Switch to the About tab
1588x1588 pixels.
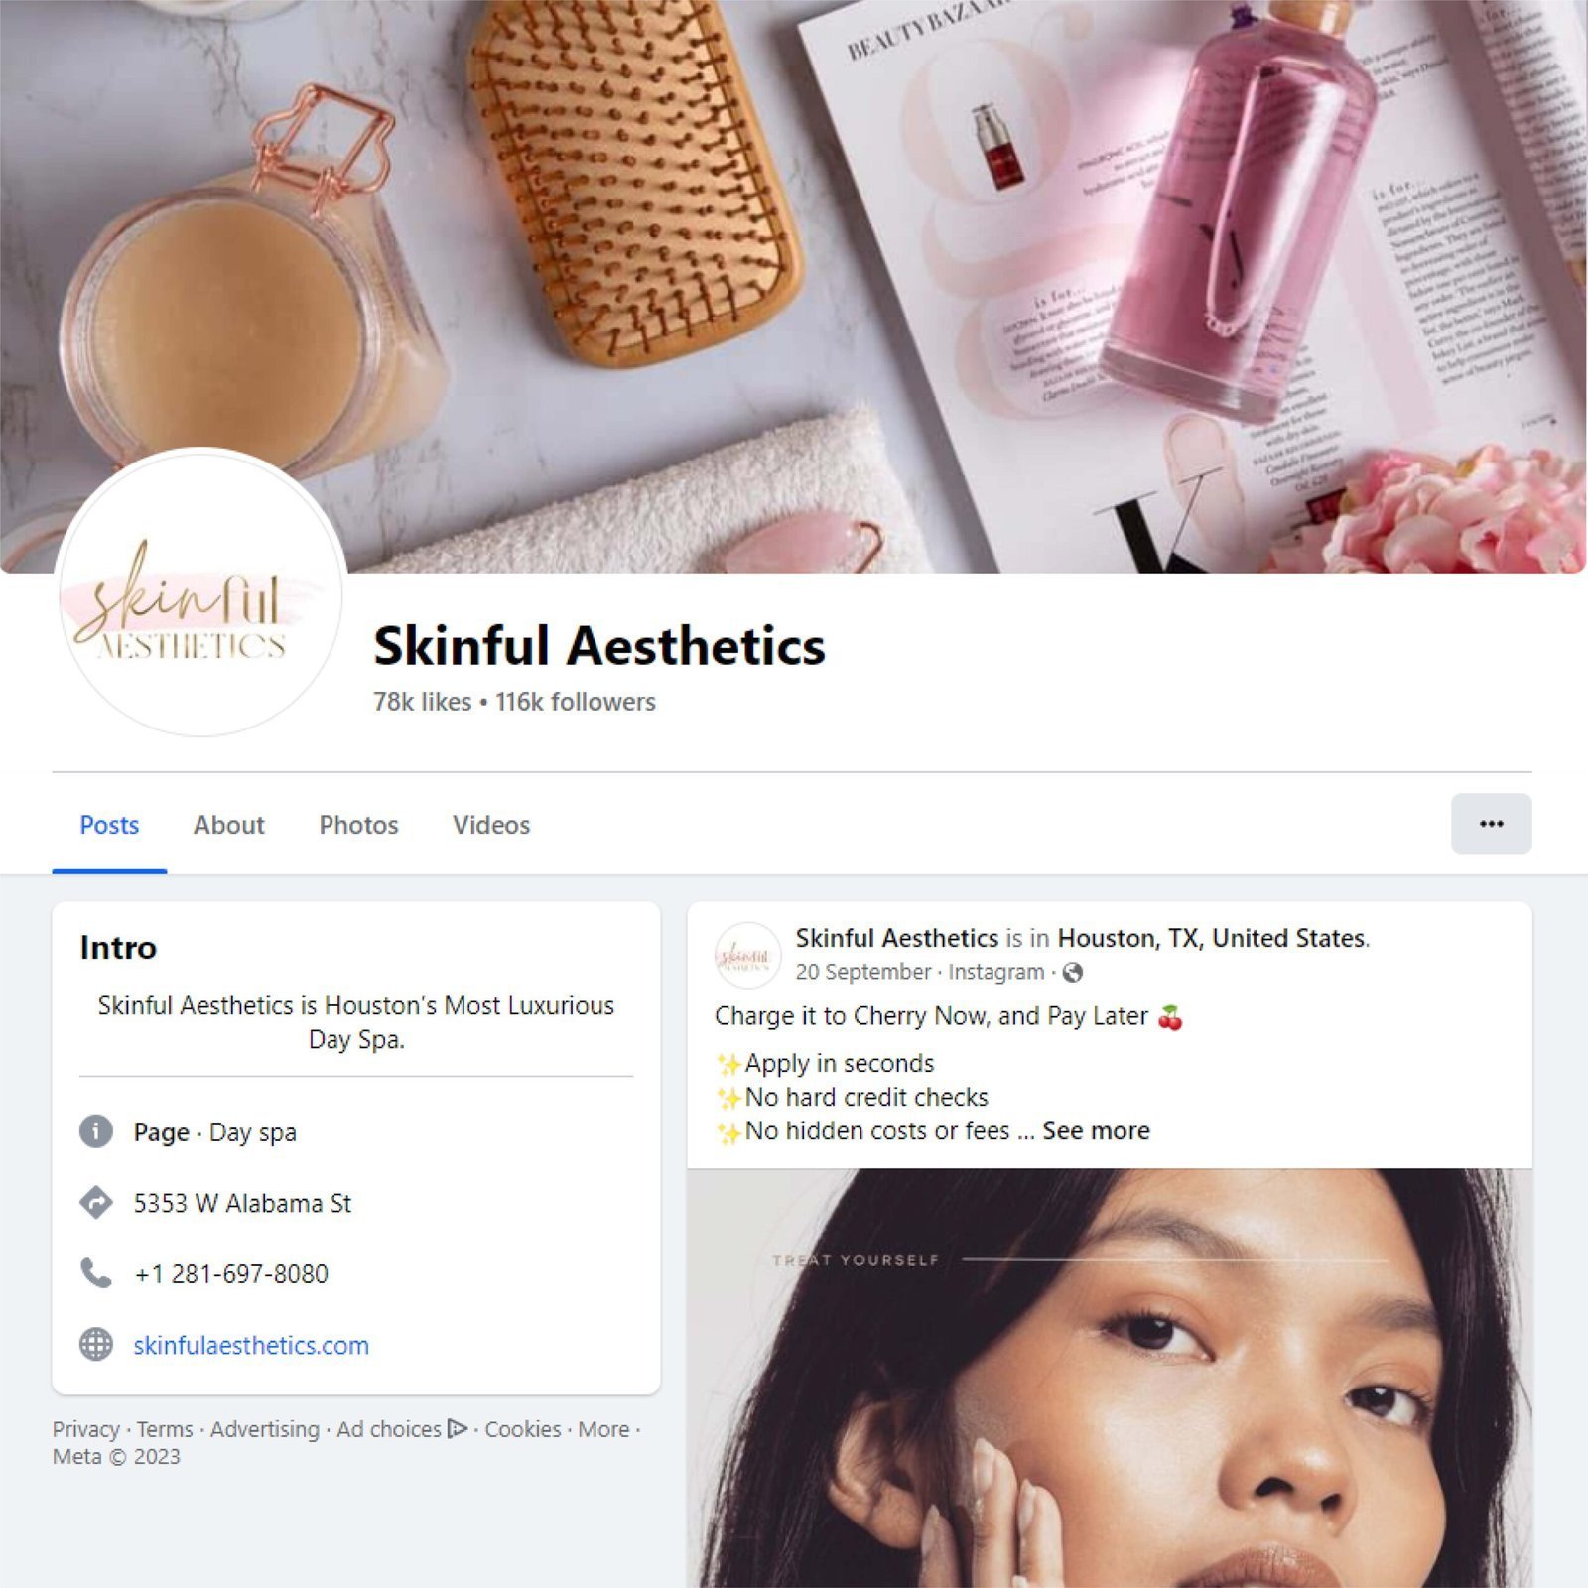coord(229,825)
